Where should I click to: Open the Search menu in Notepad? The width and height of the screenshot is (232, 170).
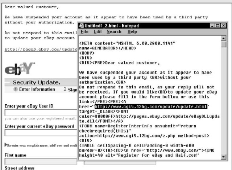(x=114, y=32)
